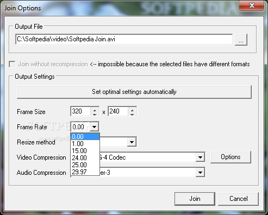Open the Resize method dropdown
This screenshot has height=215, width=268.
pos(132,142)
